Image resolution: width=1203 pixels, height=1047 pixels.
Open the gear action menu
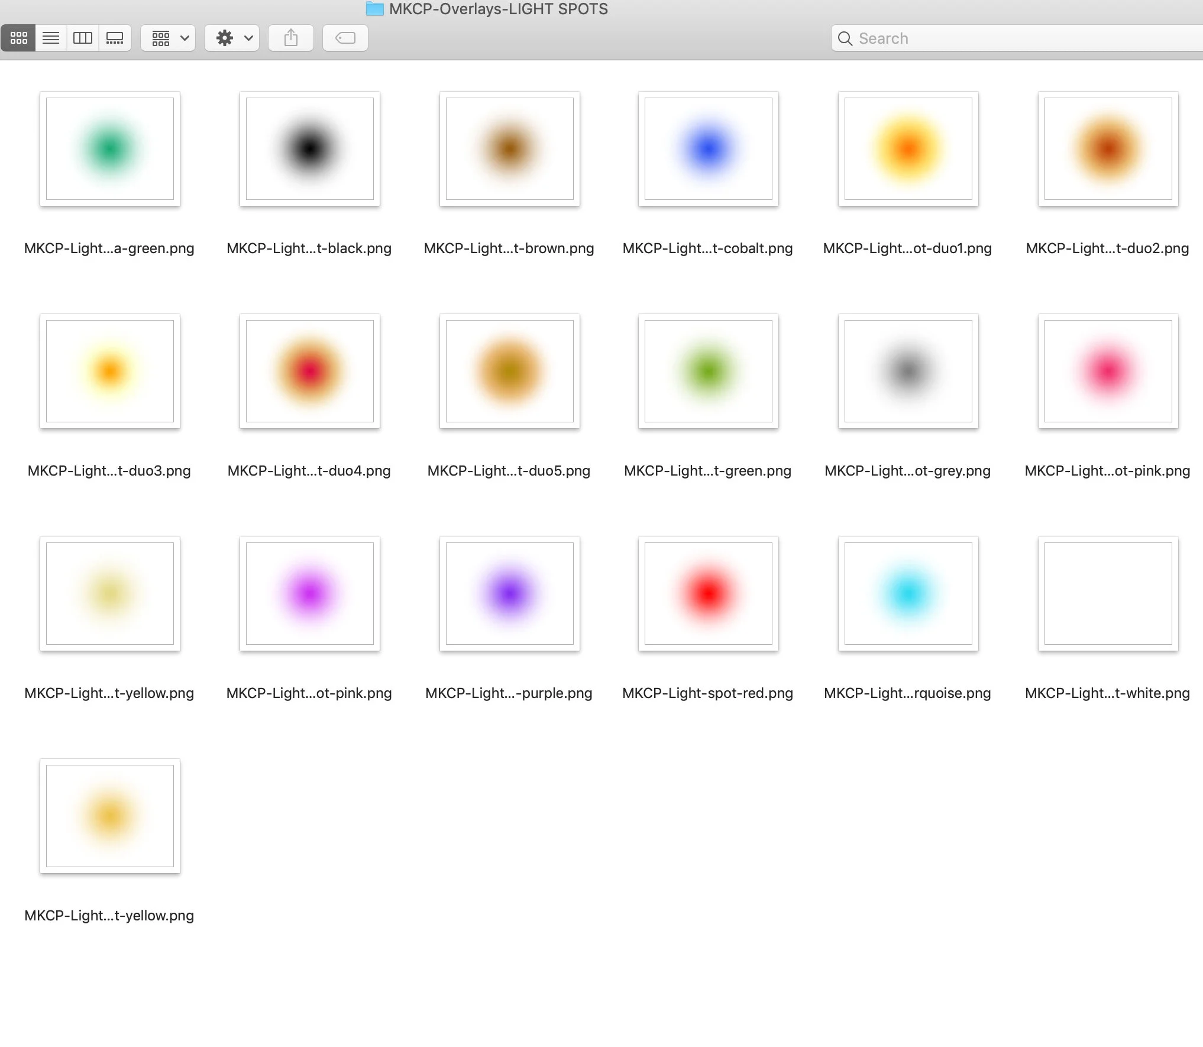pyautogui.click(x=225, y=38)
